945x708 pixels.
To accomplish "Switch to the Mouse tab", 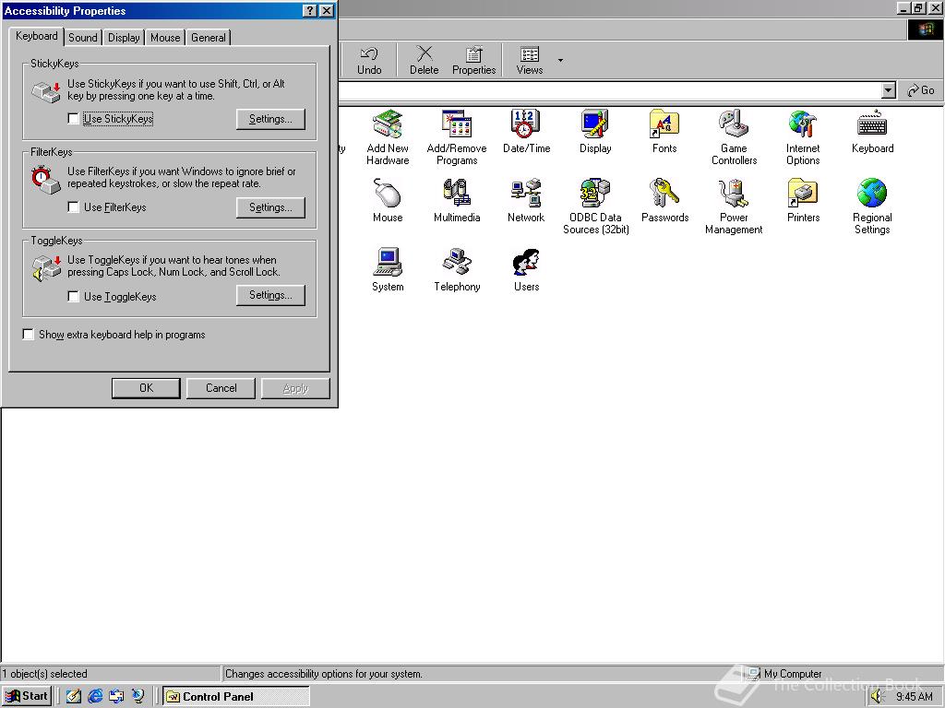I will 165,37.
